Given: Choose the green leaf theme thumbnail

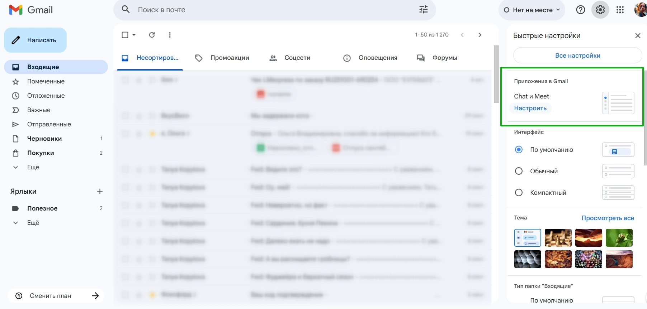Looking at the screenshot, I should [619, 238].
